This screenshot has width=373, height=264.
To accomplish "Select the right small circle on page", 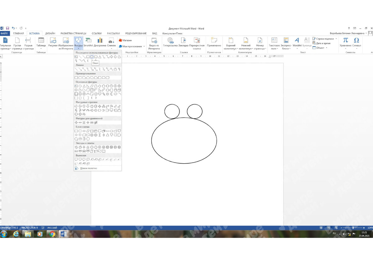I will click(x=195, y=111).
